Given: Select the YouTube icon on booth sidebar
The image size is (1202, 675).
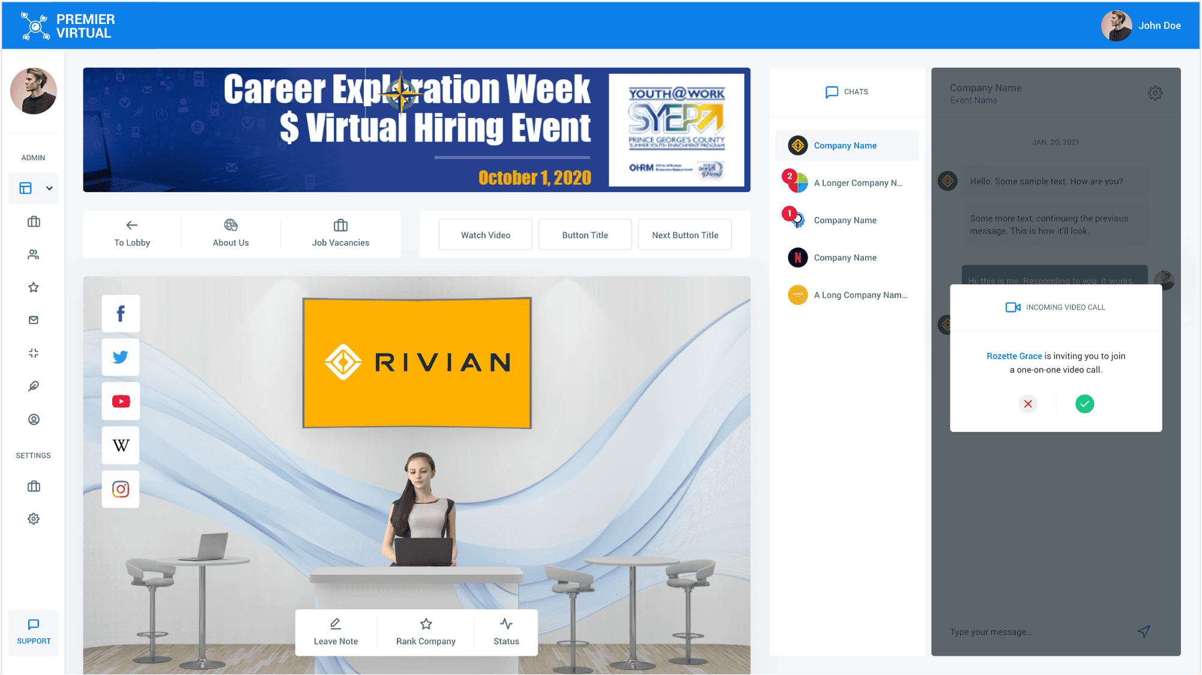Looking at the screenshot, I should 121,402.
